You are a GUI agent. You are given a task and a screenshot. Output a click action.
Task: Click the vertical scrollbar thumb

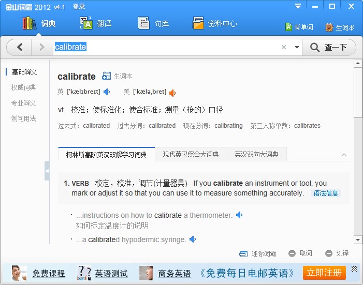coord(358,93)
